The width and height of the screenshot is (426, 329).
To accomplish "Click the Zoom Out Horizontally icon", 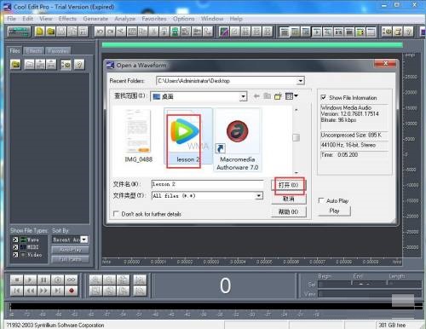I will tap(109, 280).
